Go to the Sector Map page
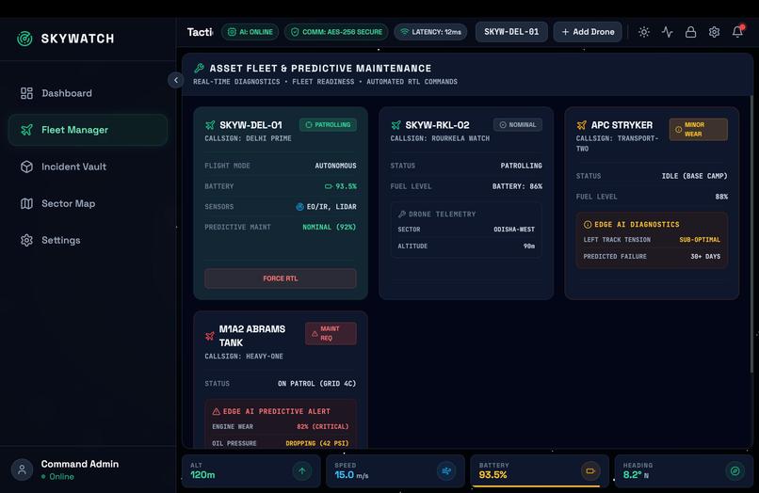The image size is (759, 493). 88,203
